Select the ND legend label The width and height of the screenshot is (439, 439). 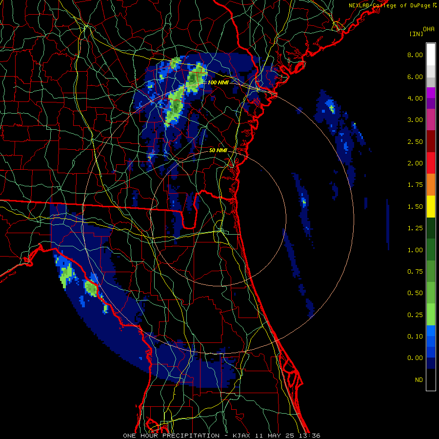pyautogui.click(x=419, y=380)
